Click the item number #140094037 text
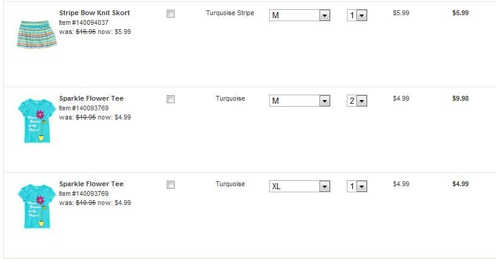496x259 pixels. (x=84, y=22)
